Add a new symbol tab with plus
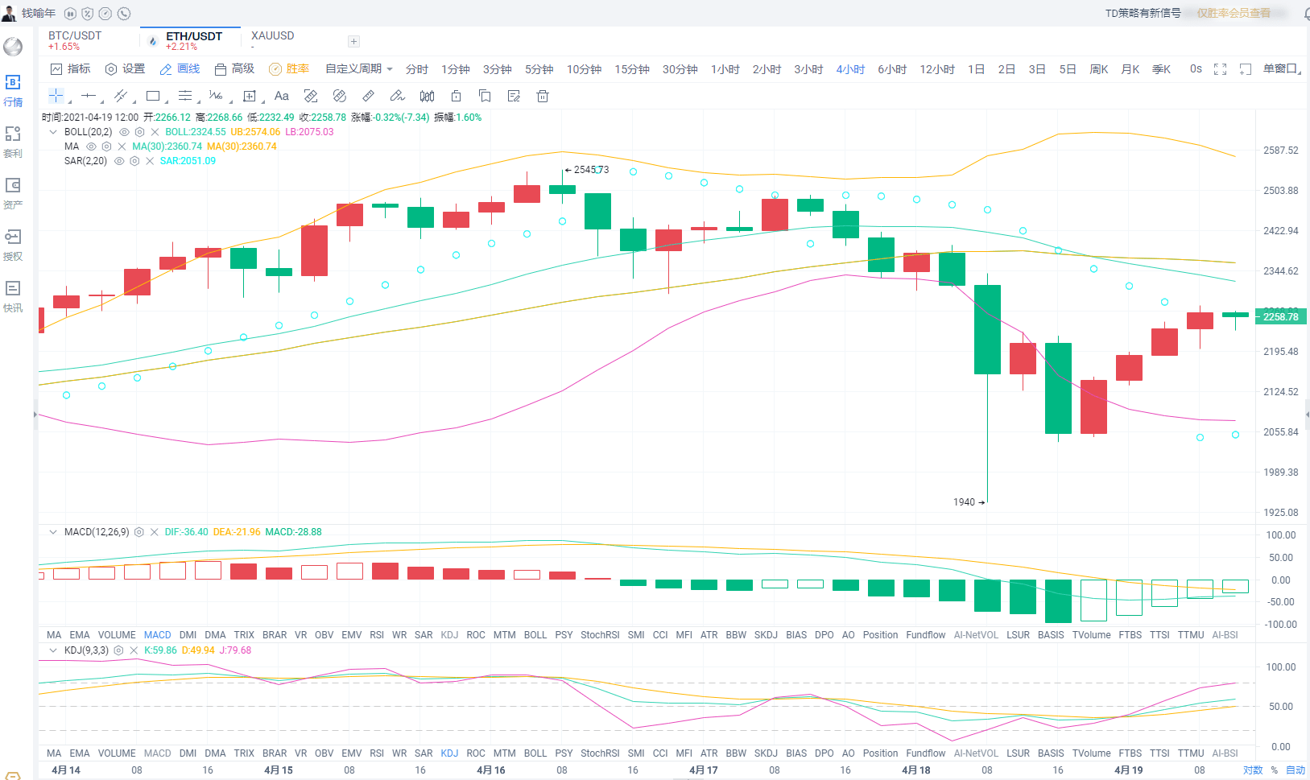The height and width of the screenshot is (780, 1310). click(353, 41)
